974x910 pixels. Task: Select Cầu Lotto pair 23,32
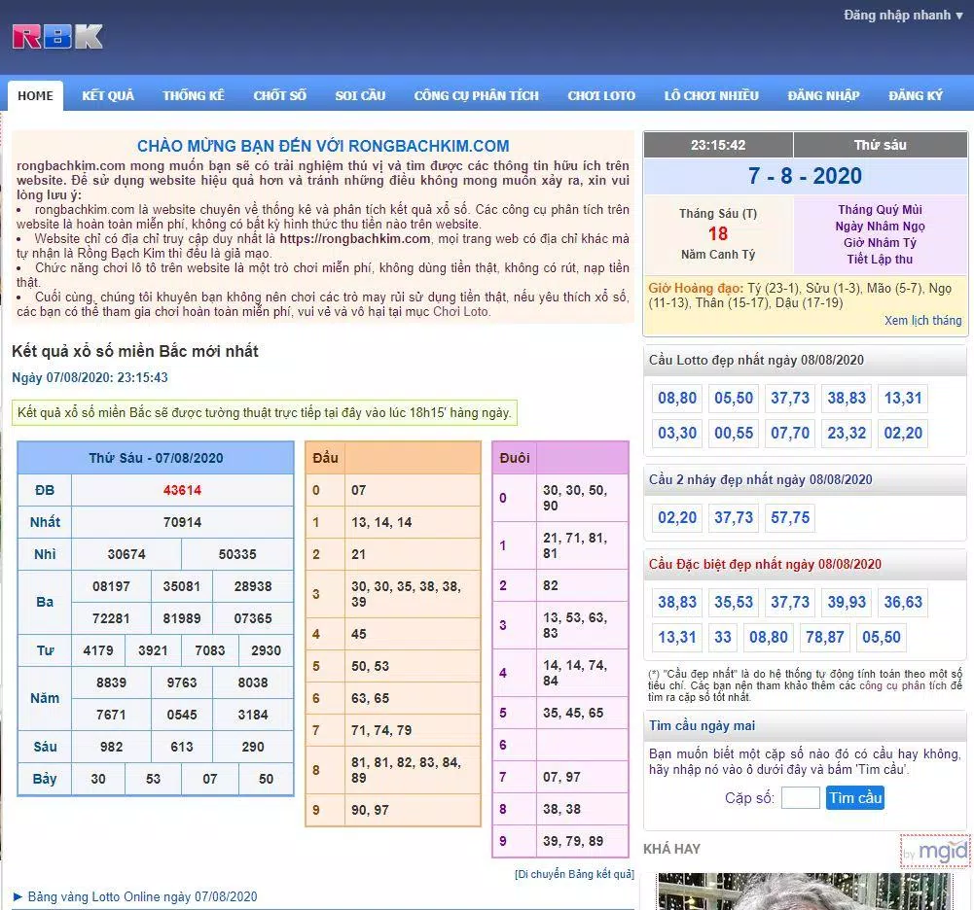tap(847, 433)
